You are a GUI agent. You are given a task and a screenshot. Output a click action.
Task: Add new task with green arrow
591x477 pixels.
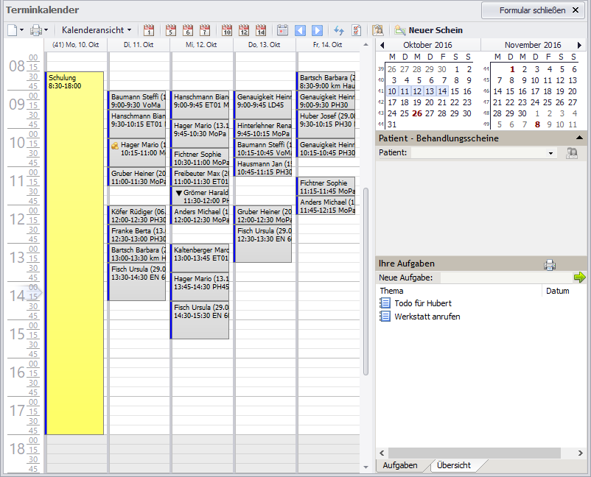(x=579, y=278)
